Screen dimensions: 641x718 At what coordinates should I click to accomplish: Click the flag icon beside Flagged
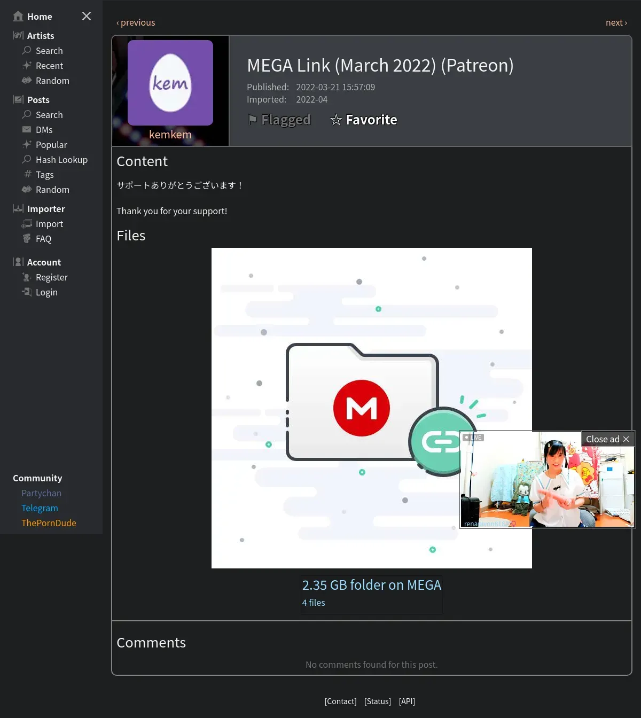[253, 119]
